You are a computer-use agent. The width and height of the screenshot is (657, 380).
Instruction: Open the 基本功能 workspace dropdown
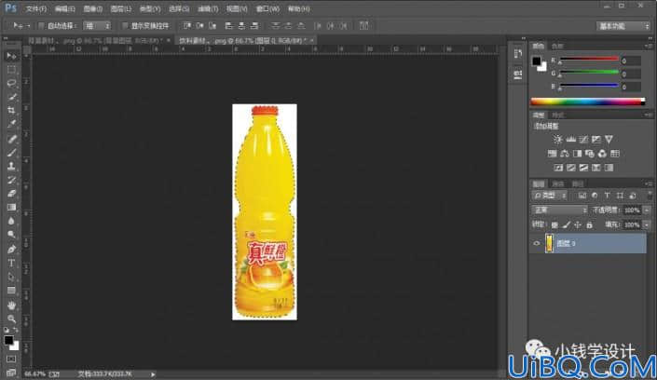coord(623,26)
